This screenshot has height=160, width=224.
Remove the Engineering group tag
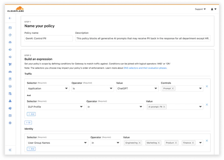tap(140, 143)
